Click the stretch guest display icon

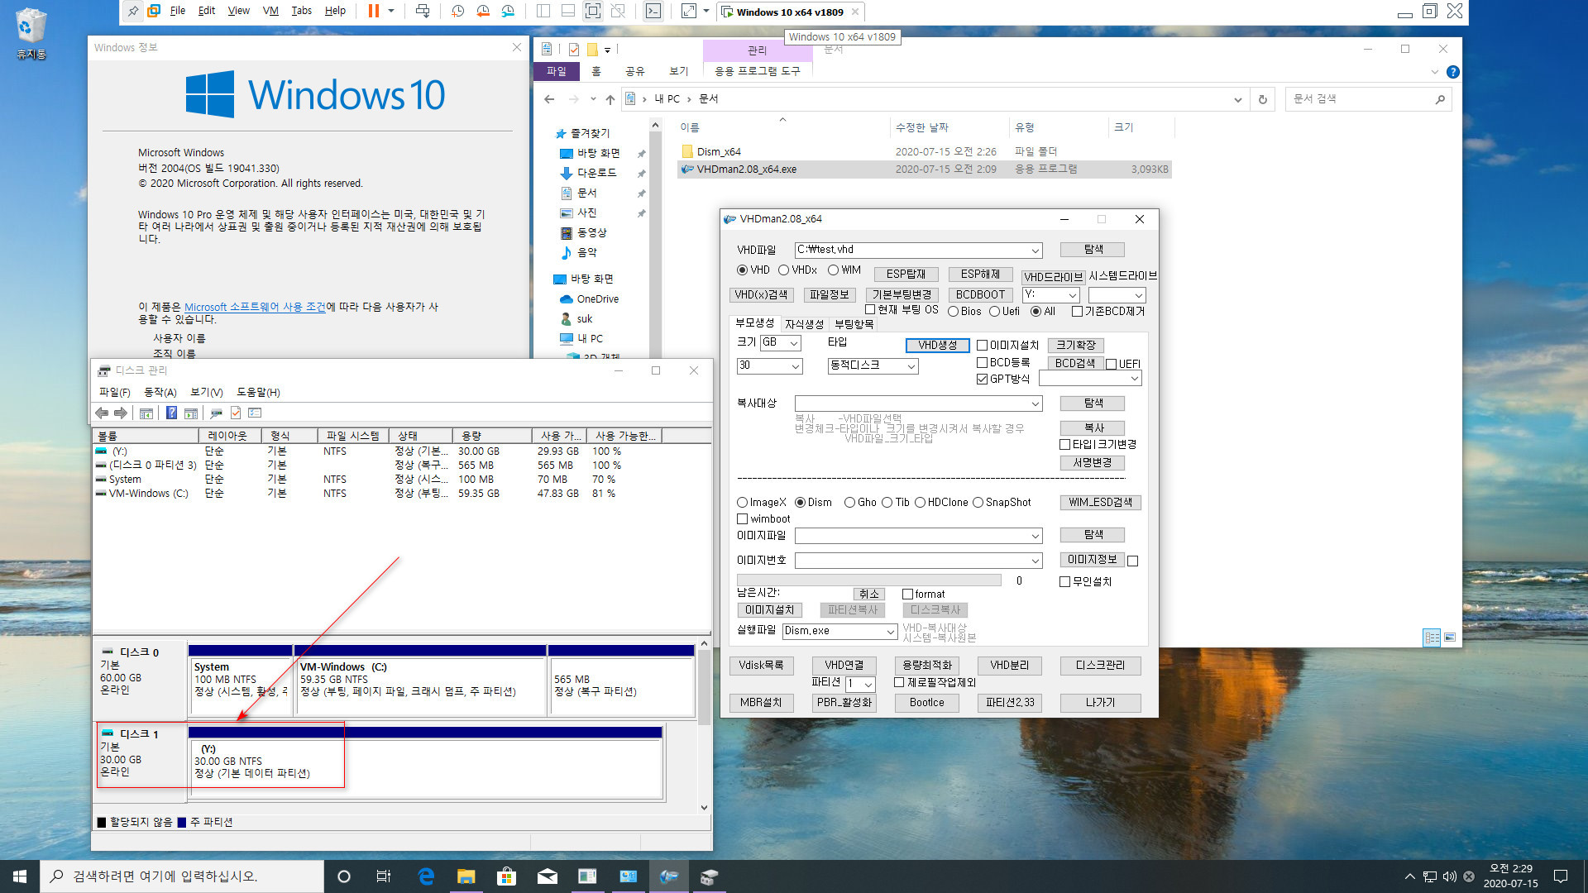pos(689,11)
